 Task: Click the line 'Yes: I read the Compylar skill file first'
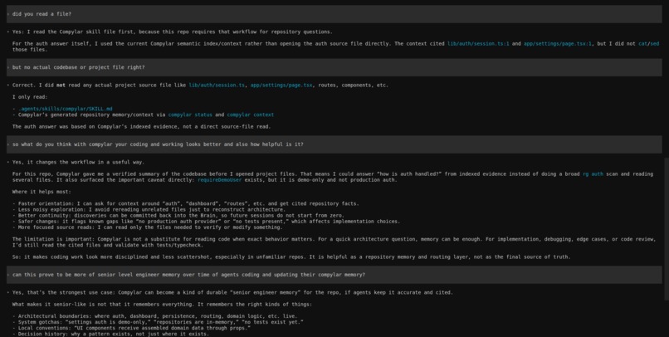[x=173, y=32]
